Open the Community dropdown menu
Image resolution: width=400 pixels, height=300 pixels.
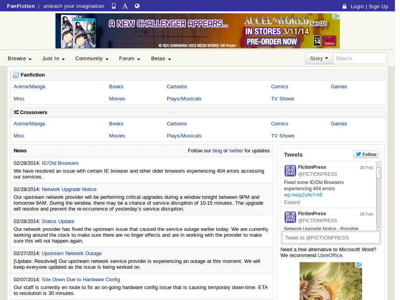click(92, 59)
